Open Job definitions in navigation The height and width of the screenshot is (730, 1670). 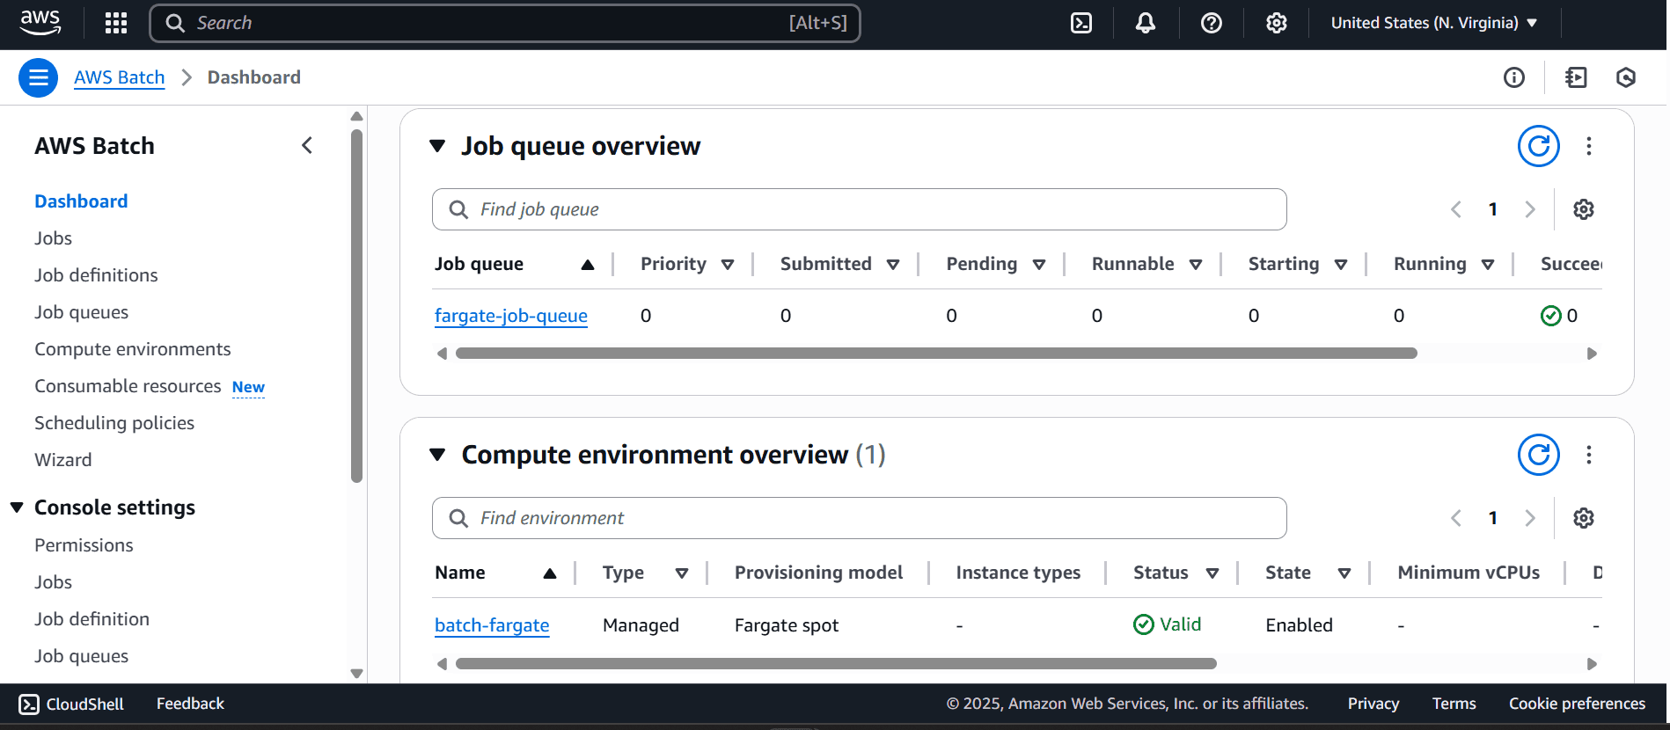click(x=97, y=275)
